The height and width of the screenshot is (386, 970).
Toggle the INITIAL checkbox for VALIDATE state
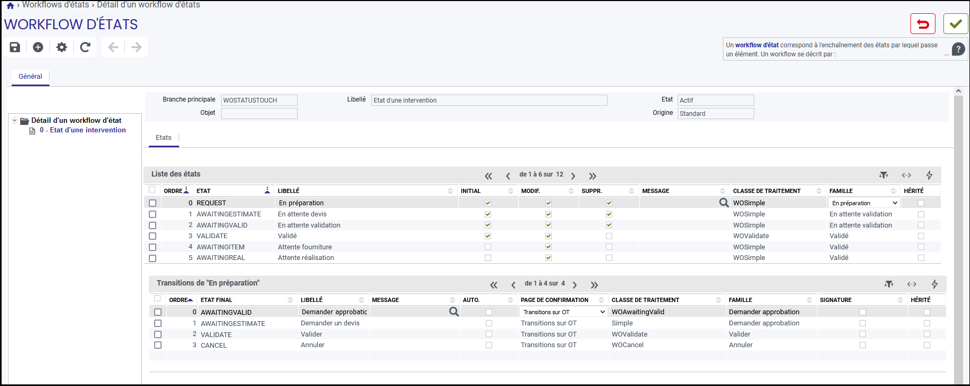tap(488, 236)
